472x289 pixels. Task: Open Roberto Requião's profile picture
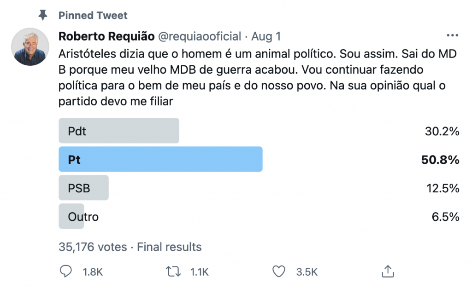pos(30,46)
